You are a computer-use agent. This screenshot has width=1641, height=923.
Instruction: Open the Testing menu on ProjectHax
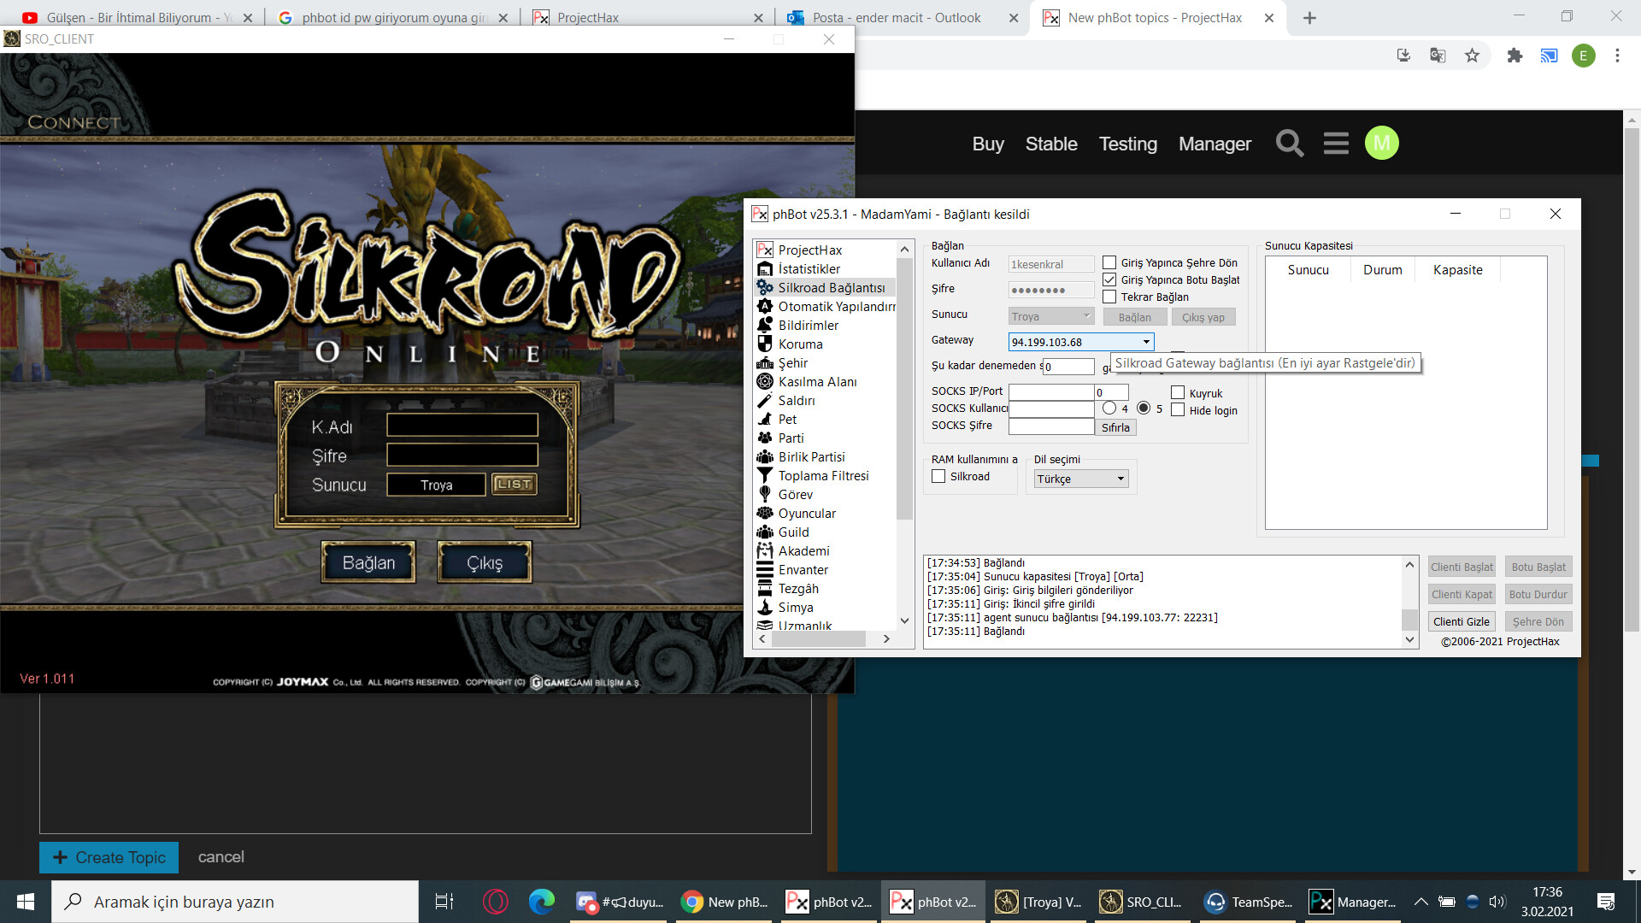(x=1127, y=144)
